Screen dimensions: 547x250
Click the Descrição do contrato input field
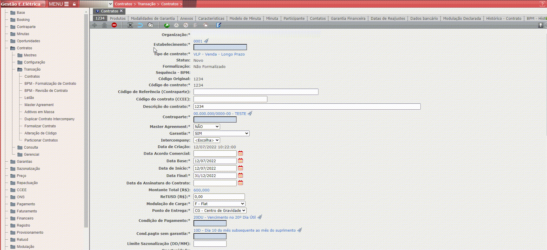point(307,106)
